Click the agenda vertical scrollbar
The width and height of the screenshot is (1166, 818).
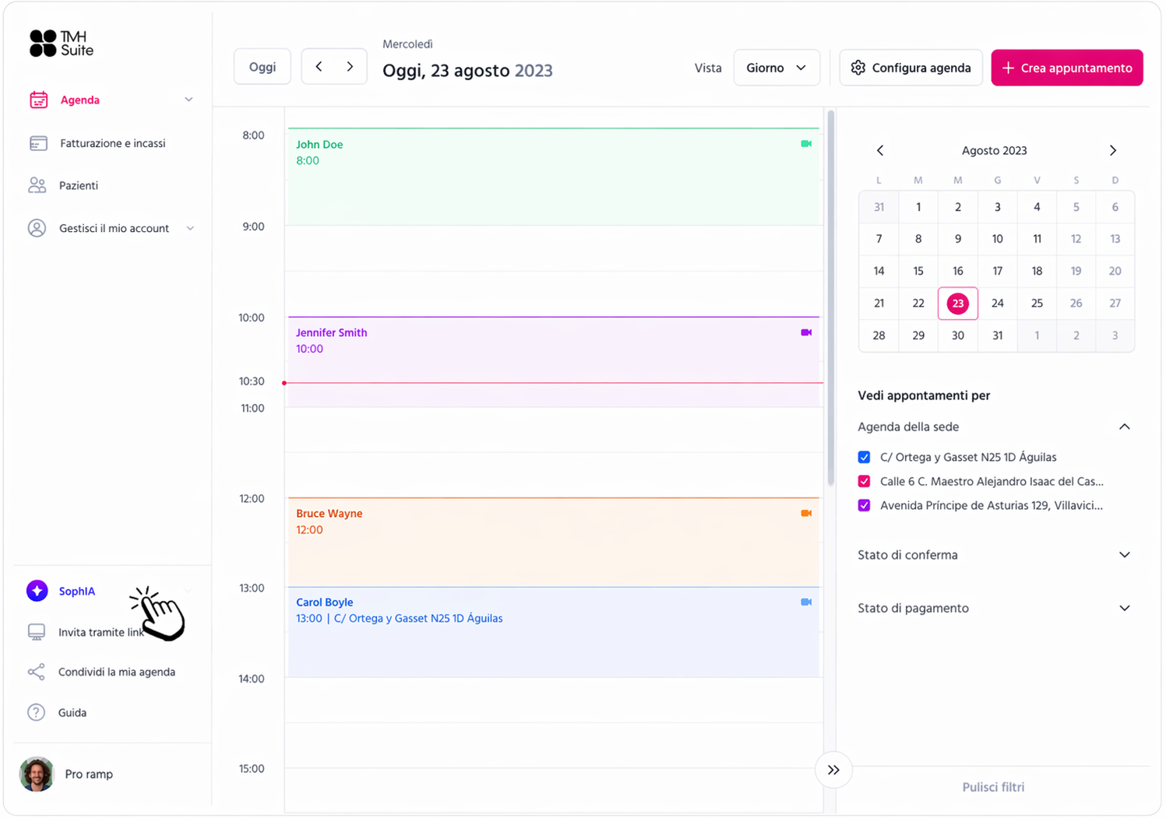(831, 298)
